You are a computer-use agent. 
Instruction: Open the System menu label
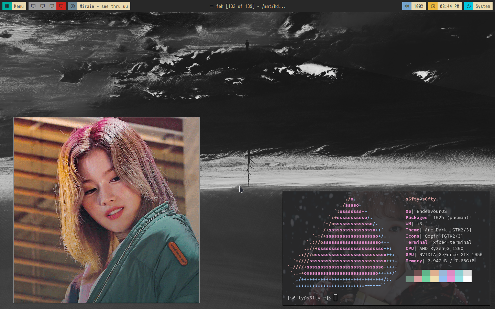point(483,6)
